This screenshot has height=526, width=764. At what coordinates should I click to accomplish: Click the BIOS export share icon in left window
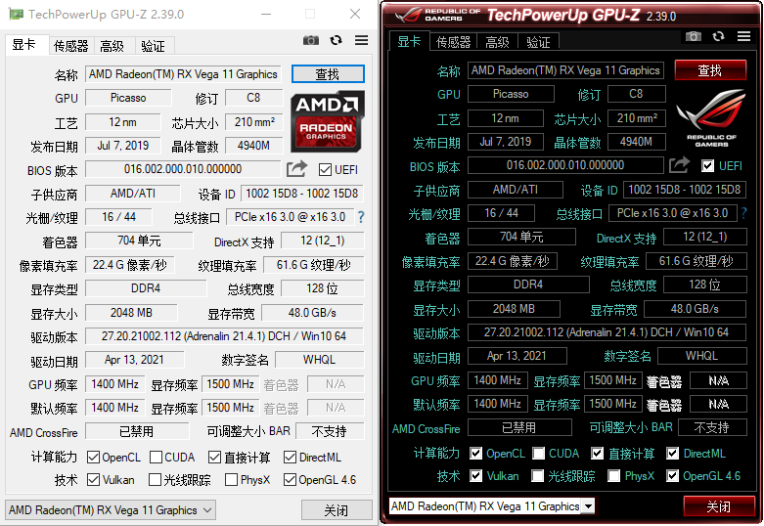coord(296,169)
